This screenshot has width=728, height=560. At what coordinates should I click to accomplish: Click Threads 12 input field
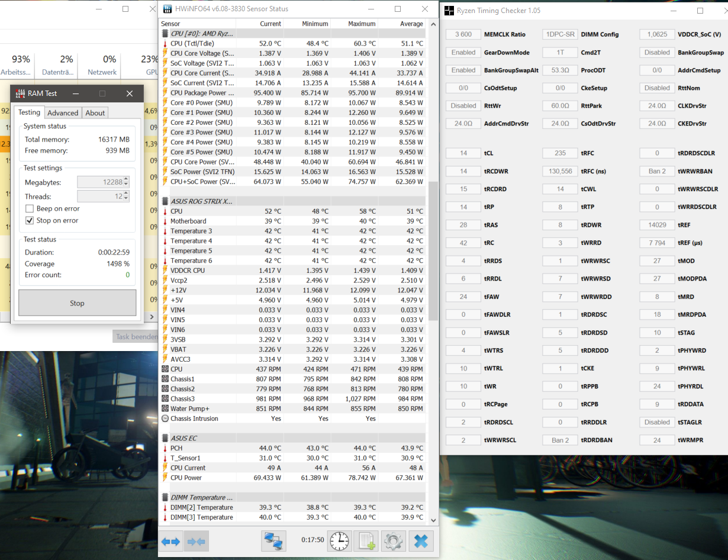point(100,196)
